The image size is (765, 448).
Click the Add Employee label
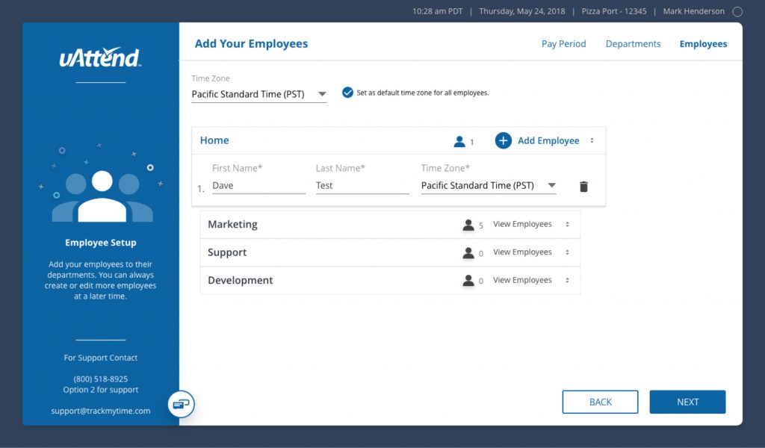[548, 140]
